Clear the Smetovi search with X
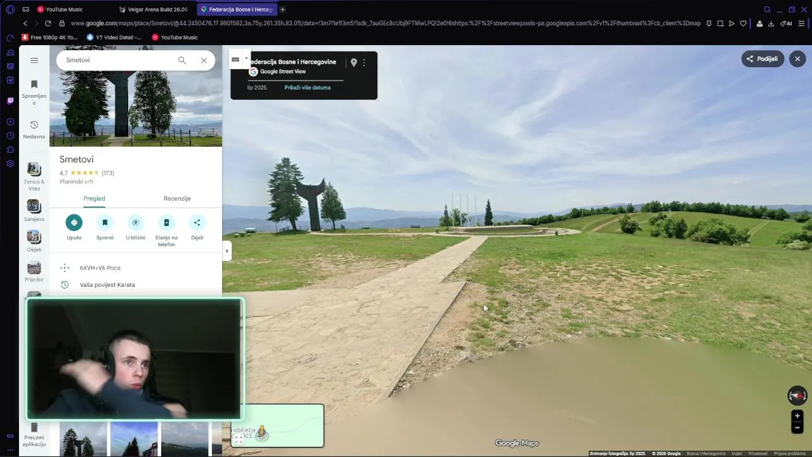 [x=204, y=60]
